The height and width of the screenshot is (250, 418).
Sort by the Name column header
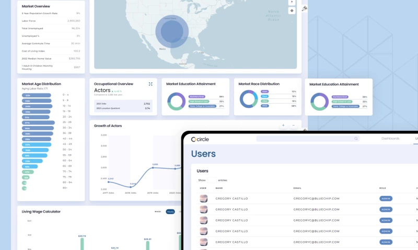[219, 188]
